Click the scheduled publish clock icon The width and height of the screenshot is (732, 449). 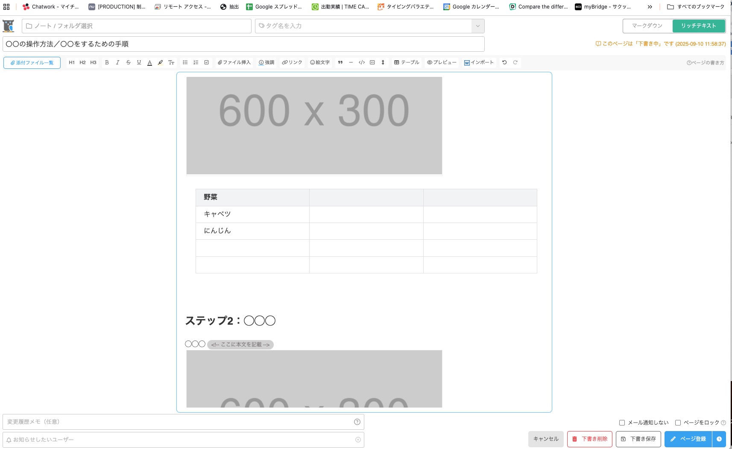pyautogui.click(x=719, y=439)
